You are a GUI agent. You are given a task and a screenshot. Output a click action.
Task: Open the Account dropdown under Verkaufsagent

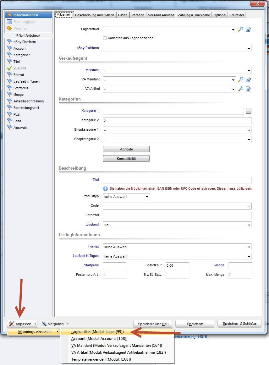(x=249, y=70)
